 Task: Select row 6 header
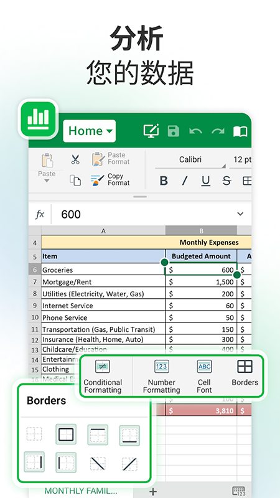(35, 270)
